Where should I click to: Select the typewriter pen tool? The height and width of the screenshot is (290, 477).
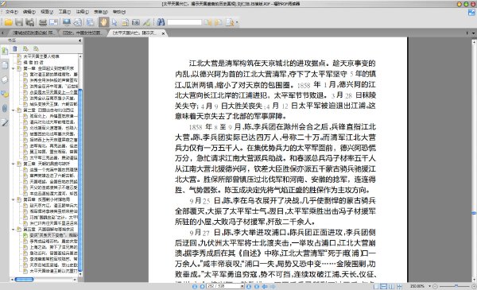pos(146,22)
